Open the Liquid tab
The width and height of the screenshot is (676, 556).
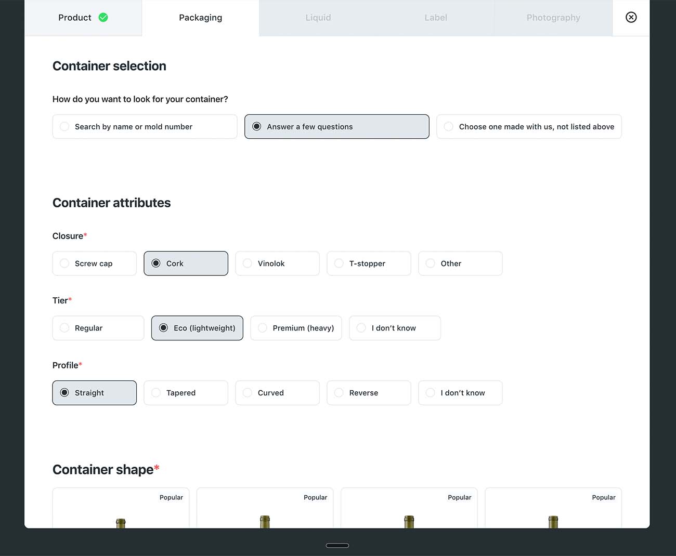318,18
